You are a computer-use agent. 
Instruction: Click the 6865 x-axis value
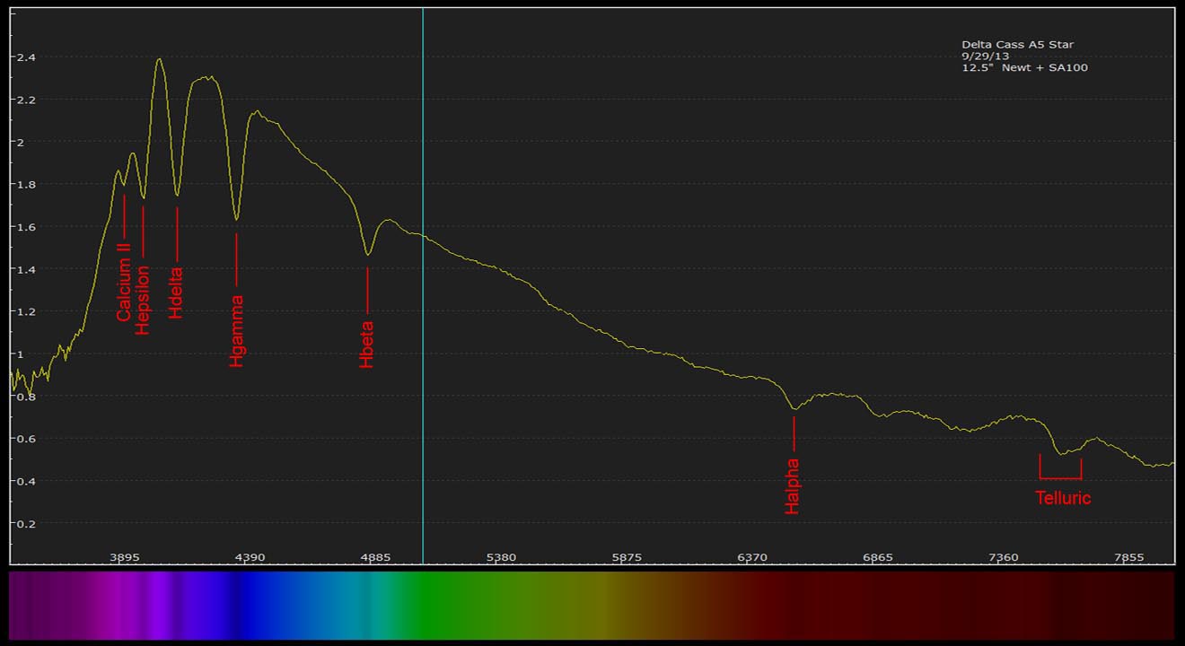pyautogui.click(x=878, y=557)
